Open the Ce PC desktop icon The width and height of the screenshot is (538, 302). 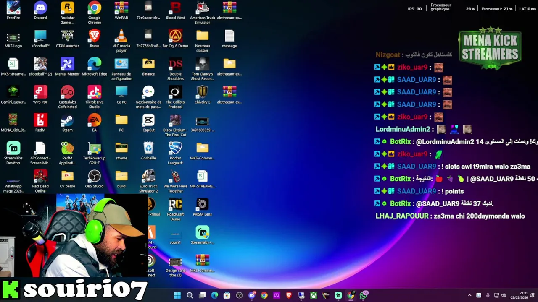(x=121, y=95)
